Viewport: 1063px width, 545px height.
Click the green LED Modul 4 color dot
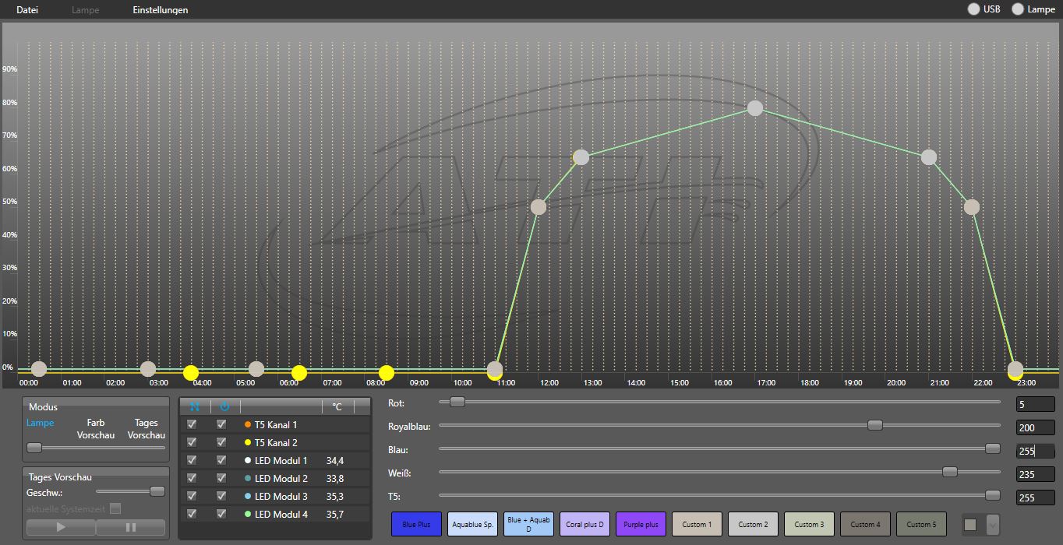coord(248,515)
